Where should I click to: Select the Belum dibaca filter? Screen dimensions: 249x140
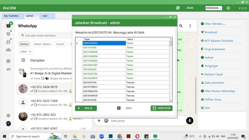42,44
